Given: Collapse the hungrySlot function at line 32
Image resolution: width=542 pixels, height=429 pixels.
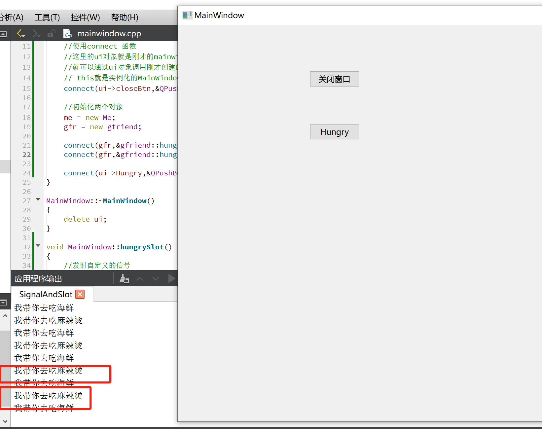Looking at the screenshot, I should (x=38, y=246).
